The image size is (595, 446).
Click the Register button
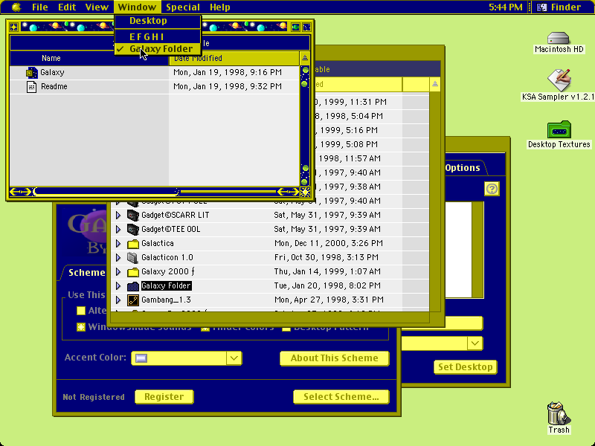pyautogui.click(x=164, y=397)
